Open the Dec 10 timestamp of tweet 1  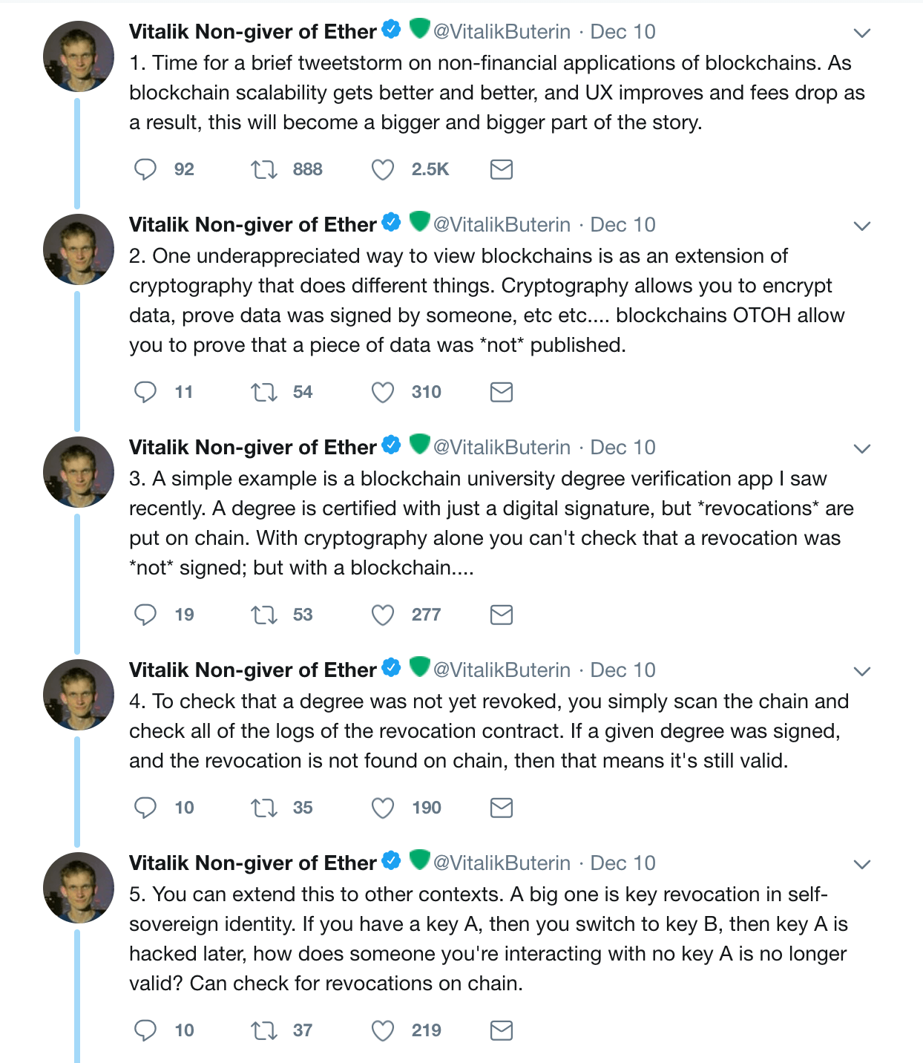(x=623, y=32)
